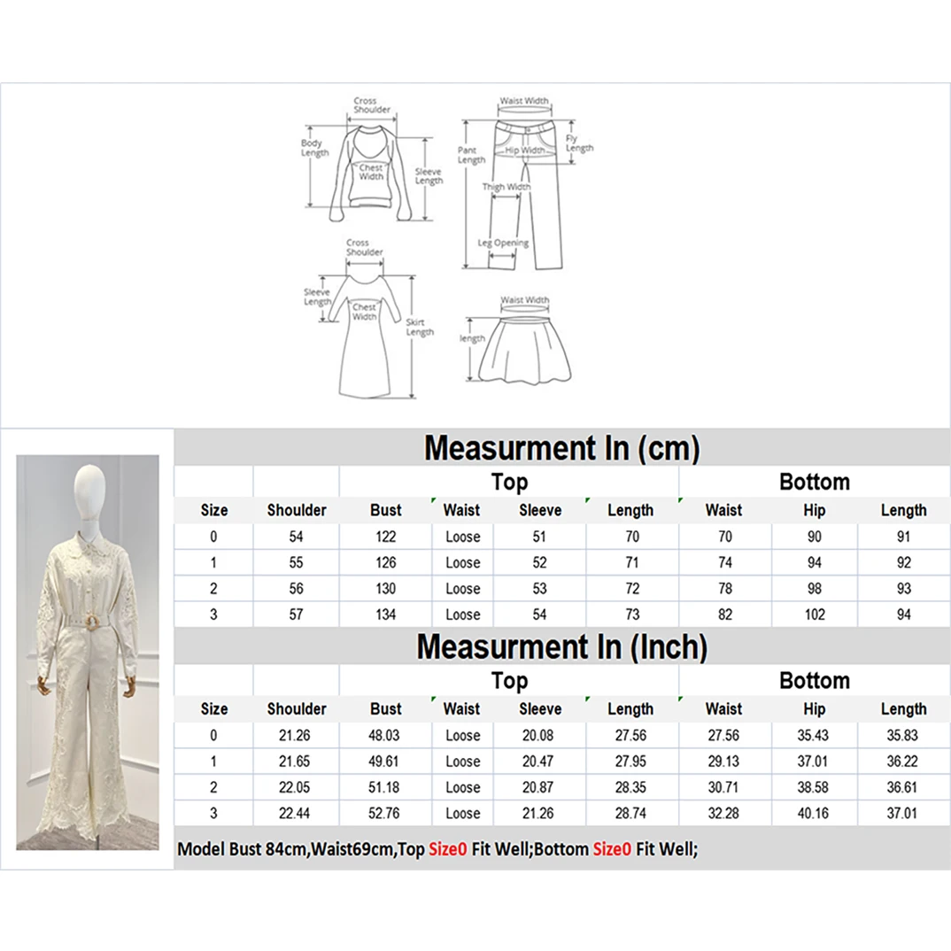
Task: Click the sweater measurement diagram
Action: [x=373, y=159]
